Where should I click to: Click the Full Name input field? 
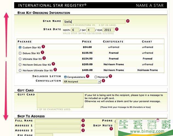tap(58, 121)
